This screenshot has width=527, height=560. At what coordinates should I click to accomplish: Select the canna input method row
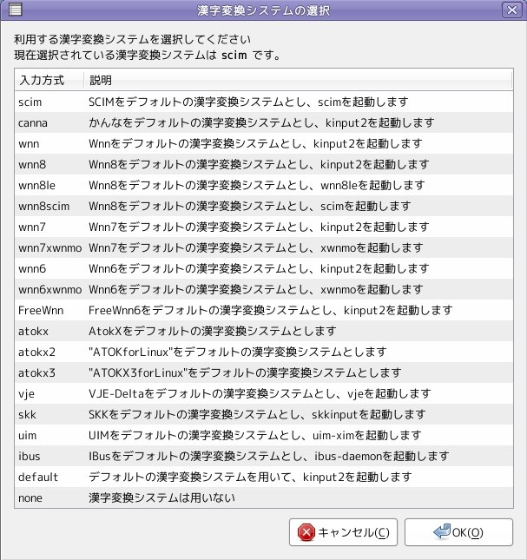click(264, 122)
